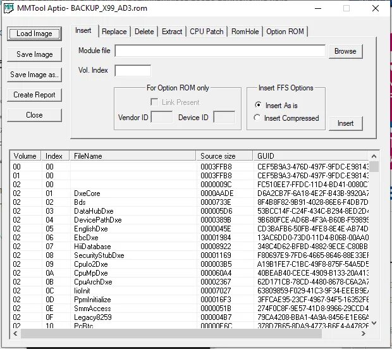Click source size 0000009C
392x349 pixels.
pyautogui.click(x=216, y=185)
